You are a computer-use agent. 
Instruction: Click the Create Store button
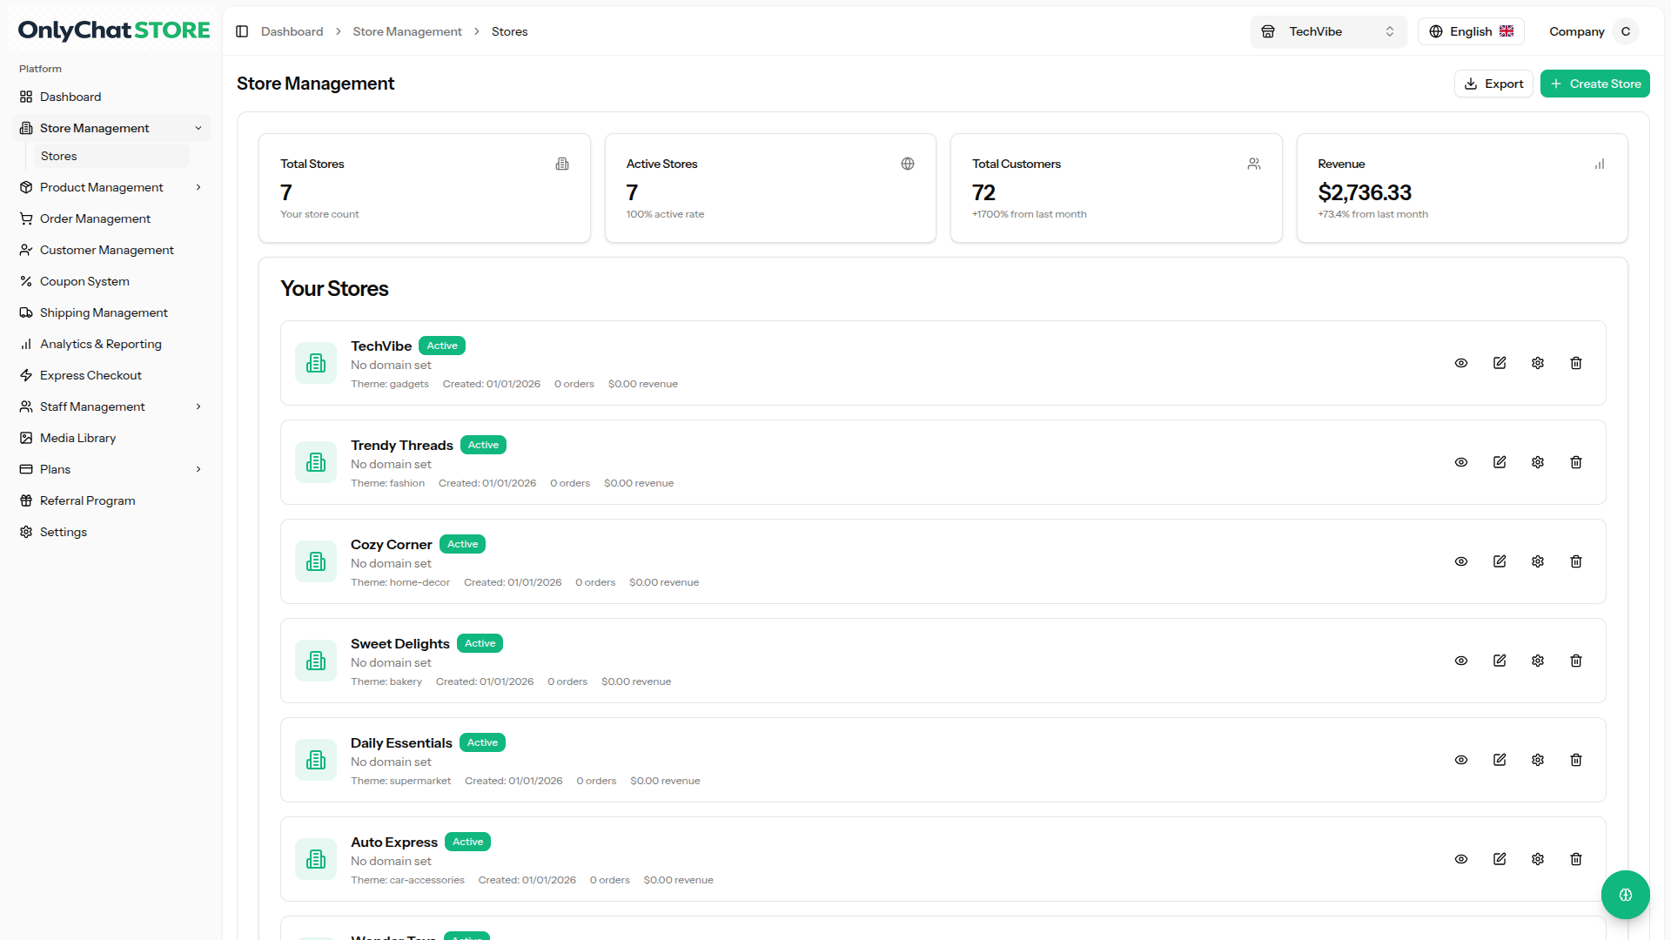point(1594,84)
